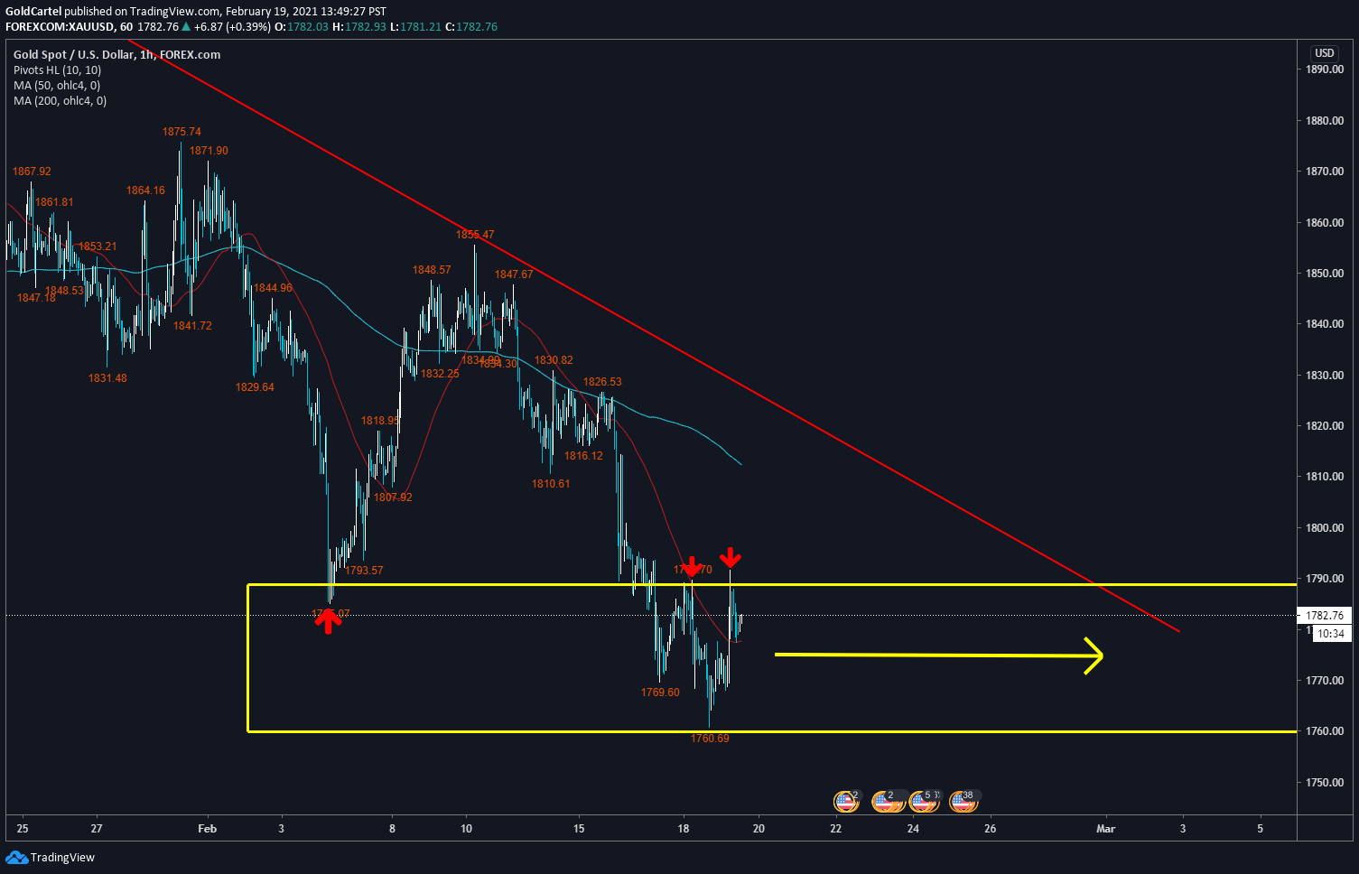
Task: Click the 1840.00 price axis level
Action: (1324, 324)
